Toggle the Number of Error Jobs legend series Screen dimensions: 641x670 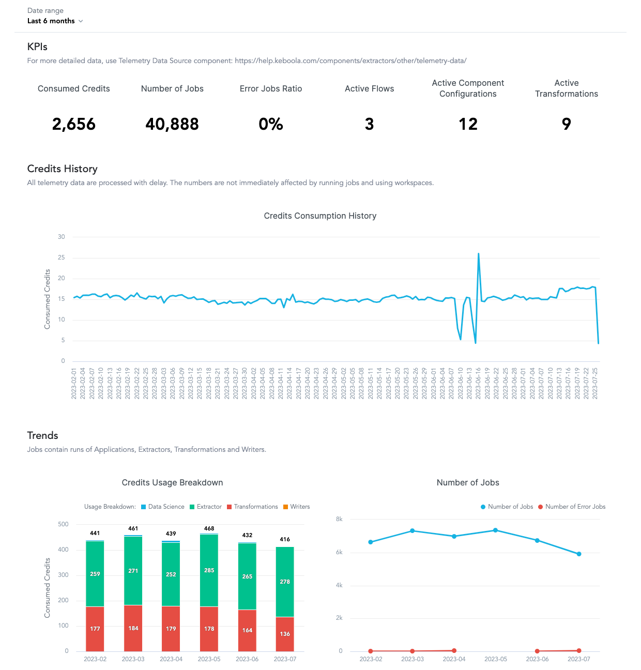tap(572, 507)
